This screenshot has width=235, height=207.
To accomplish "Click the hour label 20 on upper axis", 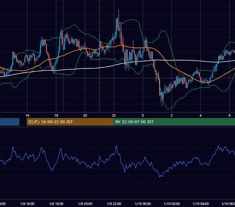I will click(x=85, y=116).
